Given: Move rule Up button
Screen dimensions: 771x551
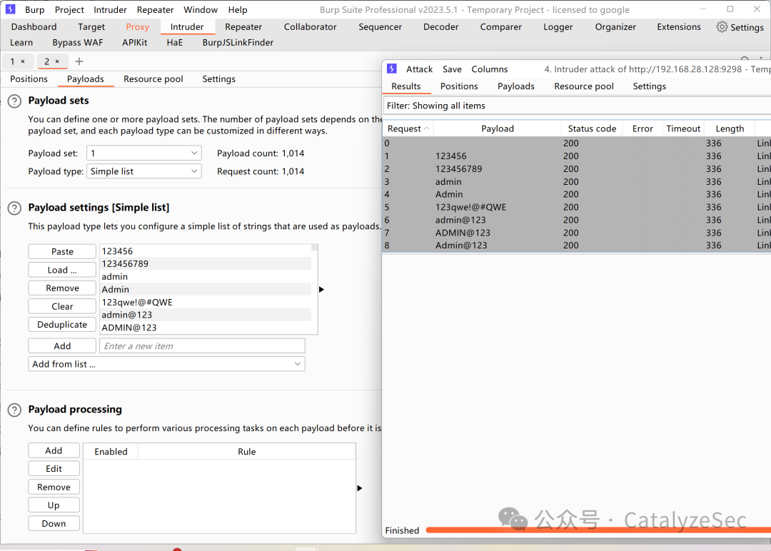Looking at the screenshot, I should [54, 505].
